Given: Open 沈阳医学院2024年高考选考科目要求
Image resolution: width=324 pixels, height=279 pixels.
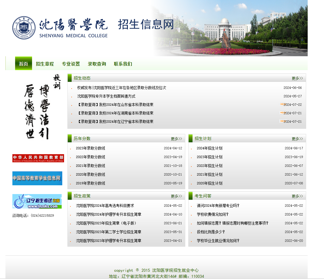Looking at the screenshot, I should pos(105,206).
